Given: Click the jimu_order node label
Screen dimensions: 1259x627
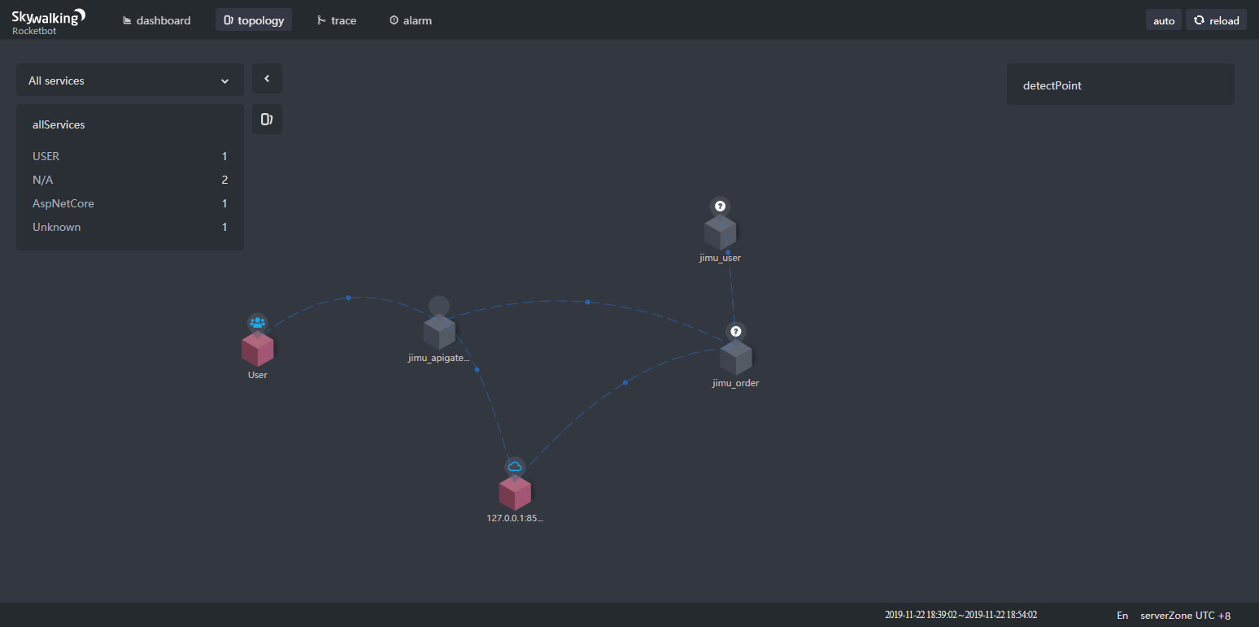Looking at the screenshot, I should [x=736, y=383].
